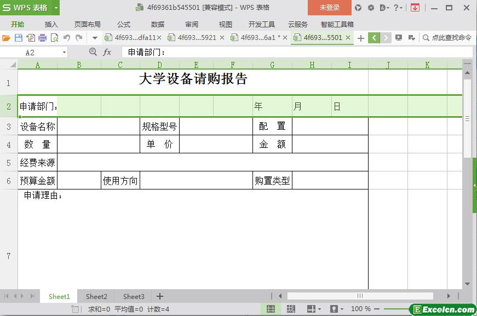This screenshot has width=477, height=316.
Task: Switch to normal view in status bar
Action: click(x=271, y=309)
